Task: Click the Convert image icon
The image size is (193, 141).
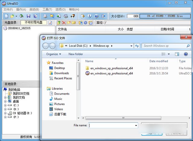Action: [59, 16]
